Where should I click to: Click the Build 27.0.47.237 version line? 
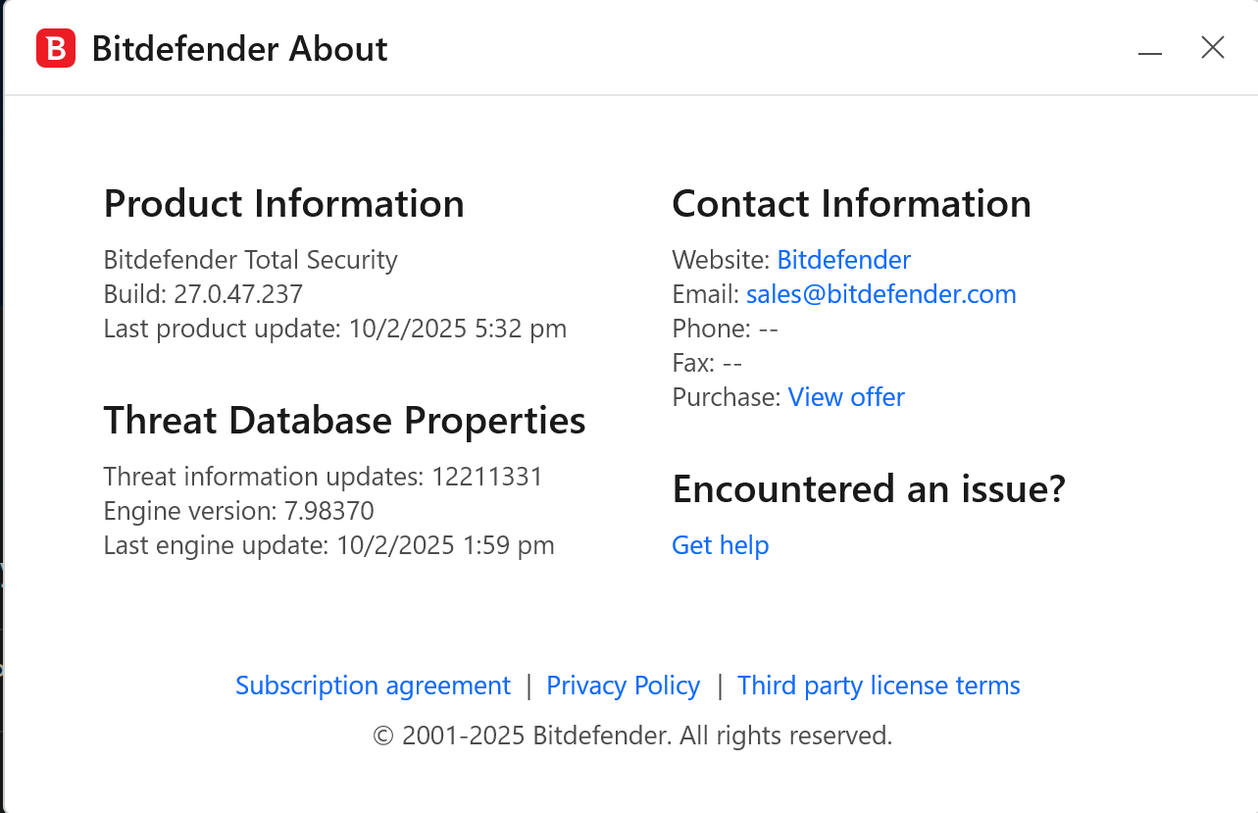click(203, 294)
